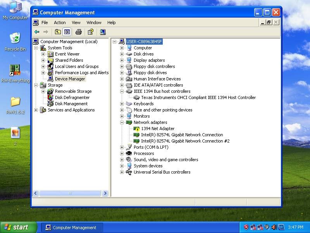Collapse the Network adapters category

pyautogui.click(x=122, y=122)
